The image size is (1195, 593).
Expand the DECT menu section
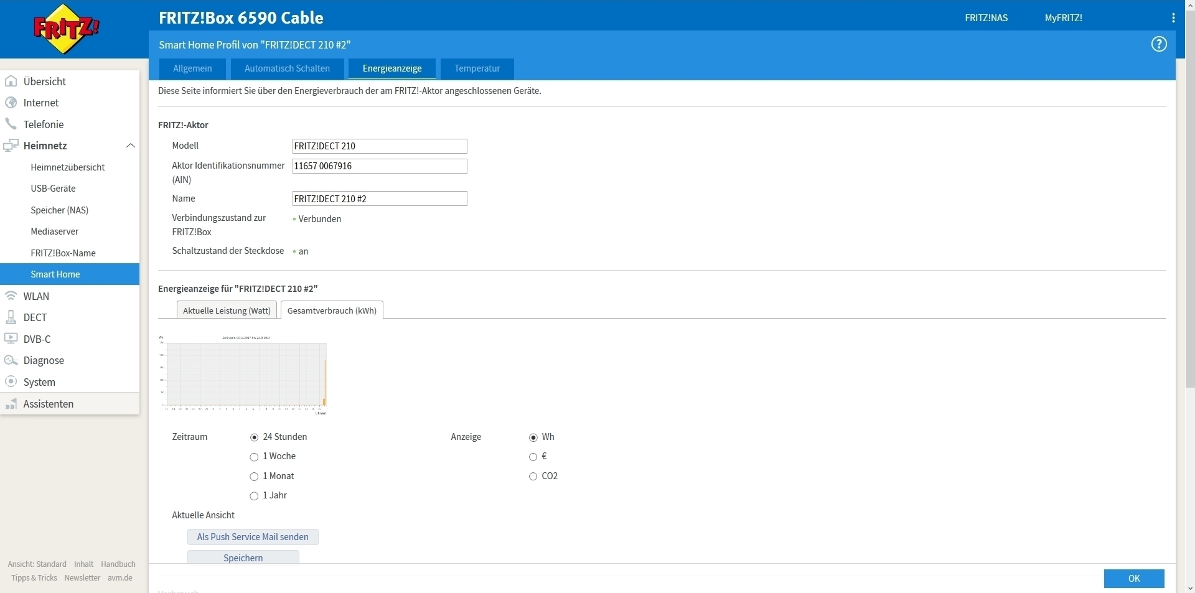tap(35, 317)
